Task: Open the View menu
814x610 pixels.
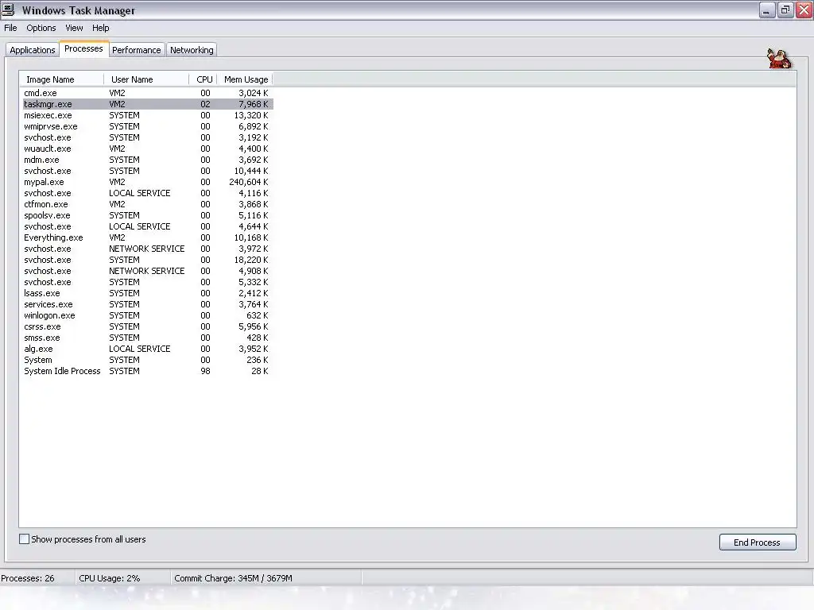Action: [74, 28]
